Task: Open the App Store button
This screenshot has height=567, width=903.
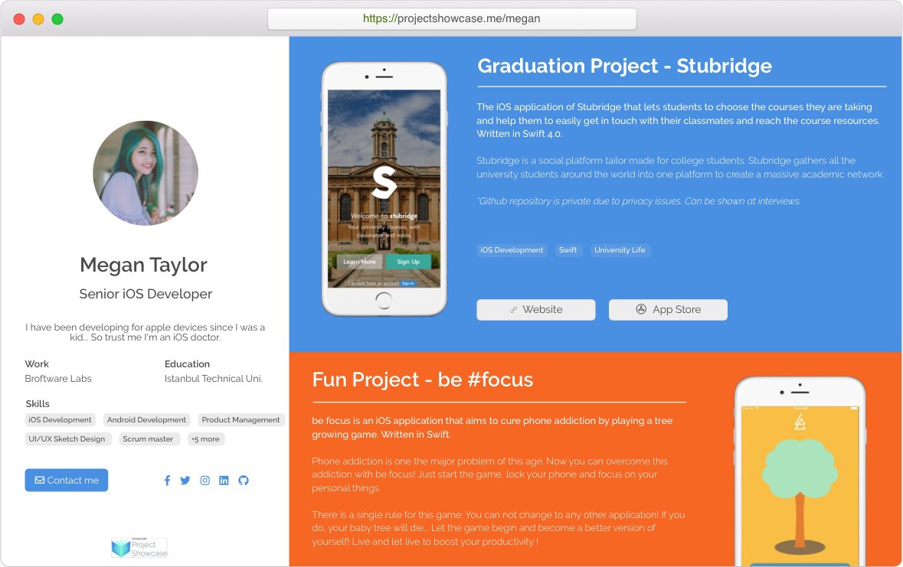Action: [668, 310]
